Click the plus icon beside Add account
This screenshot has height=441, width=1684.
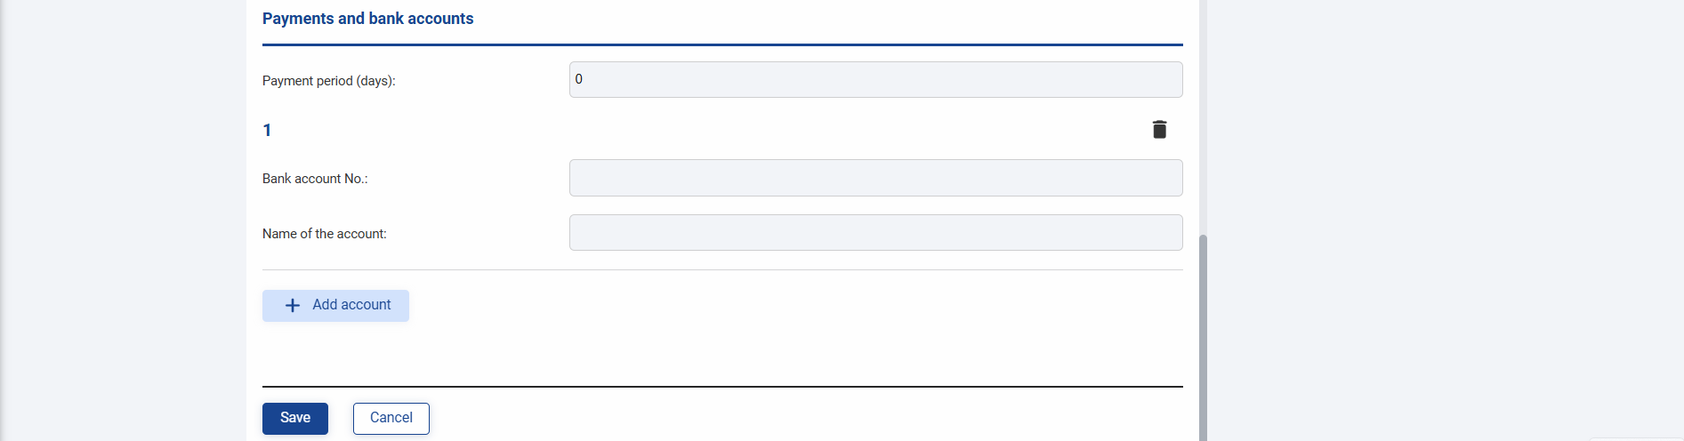pos(293,305)
